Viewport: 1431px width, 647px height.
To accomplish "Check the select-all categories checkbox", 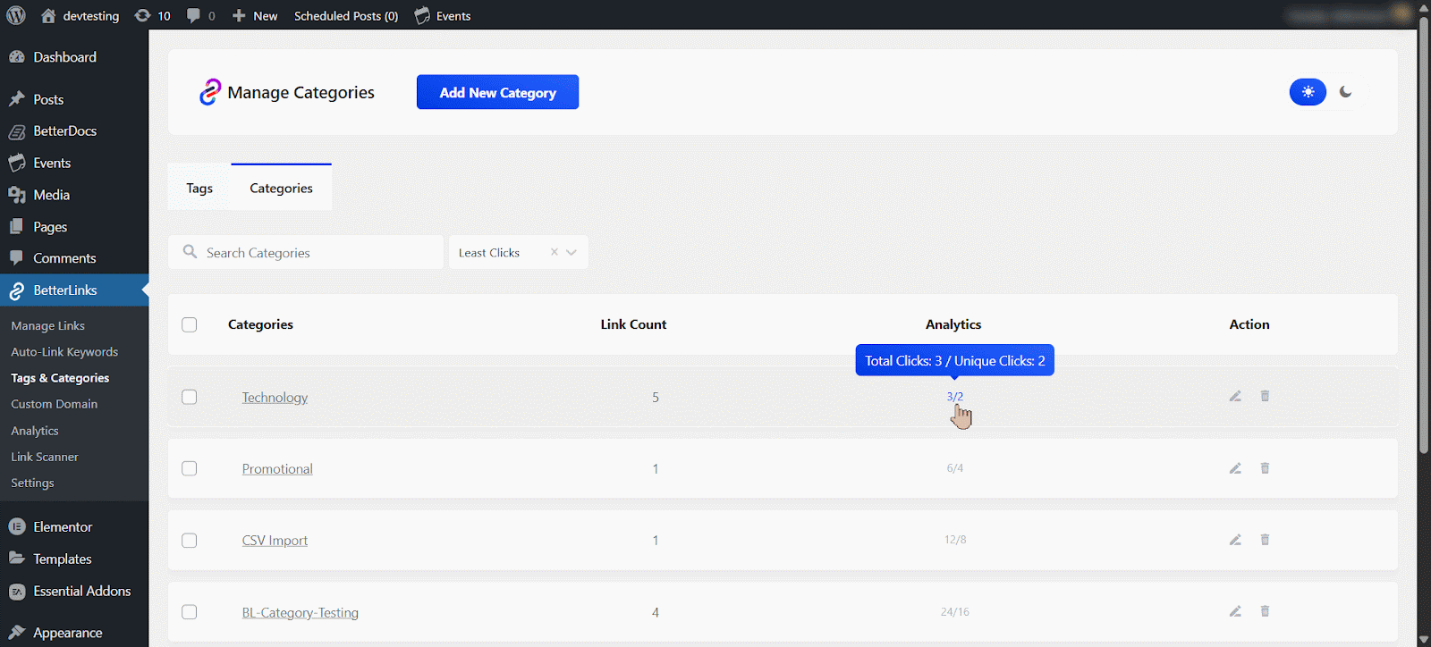I will click(190, 324).
